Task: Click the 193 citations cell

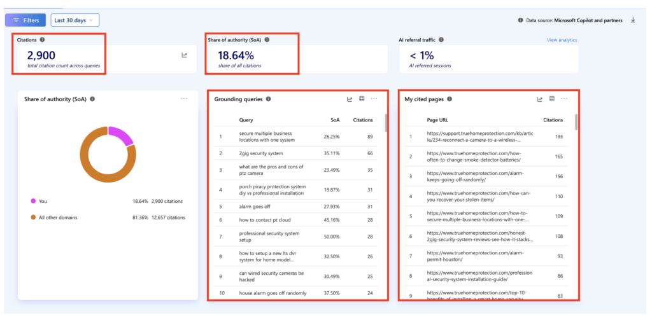Action: coord(559,137)
